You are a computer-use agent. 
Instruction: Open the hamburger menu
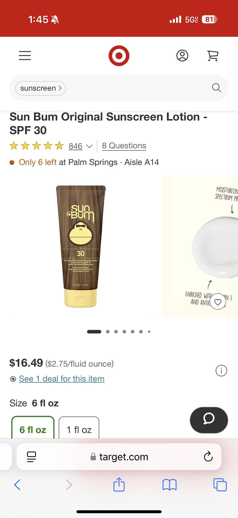25,56
